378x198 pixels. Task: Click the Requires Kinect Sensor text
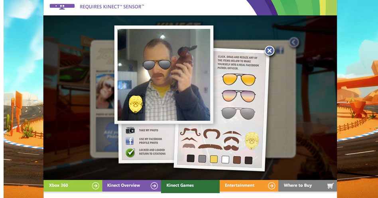112,7
